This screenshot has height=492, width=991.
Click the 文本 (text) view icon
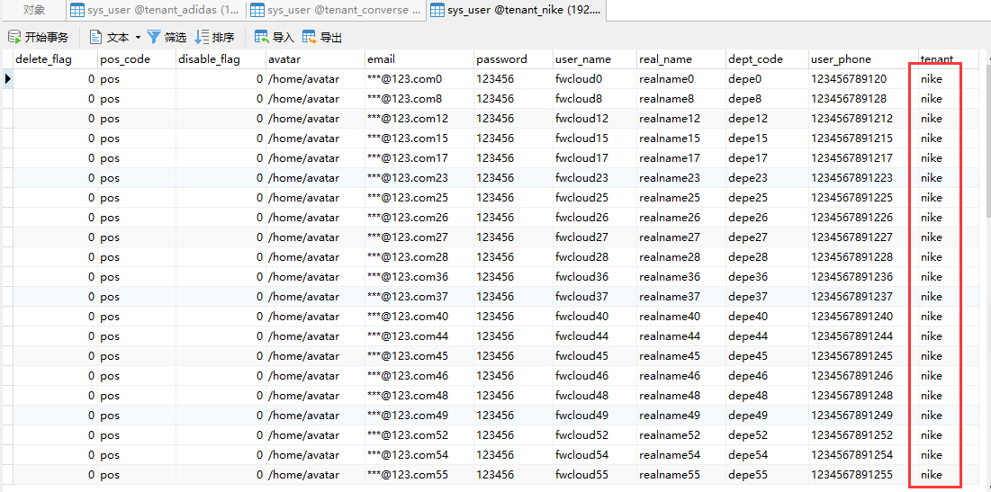(x=96, y=37)
